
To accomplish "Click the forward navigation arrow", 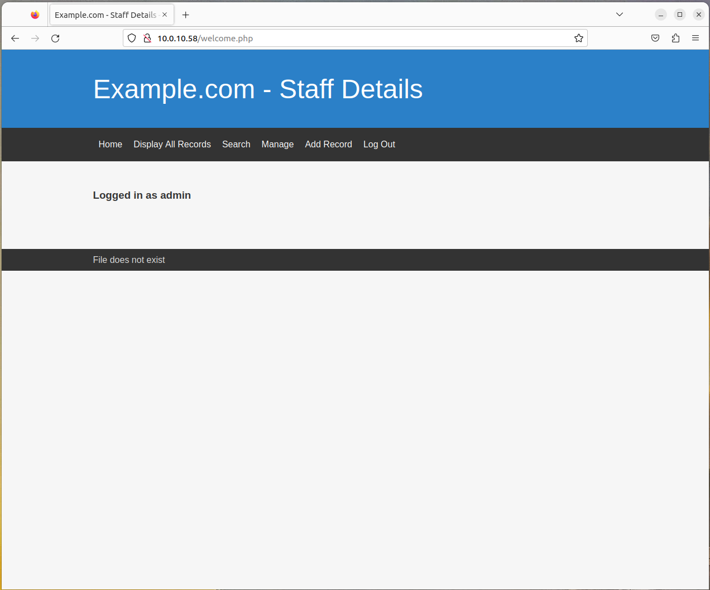I will pyautogui.click(x=35, y=39).
